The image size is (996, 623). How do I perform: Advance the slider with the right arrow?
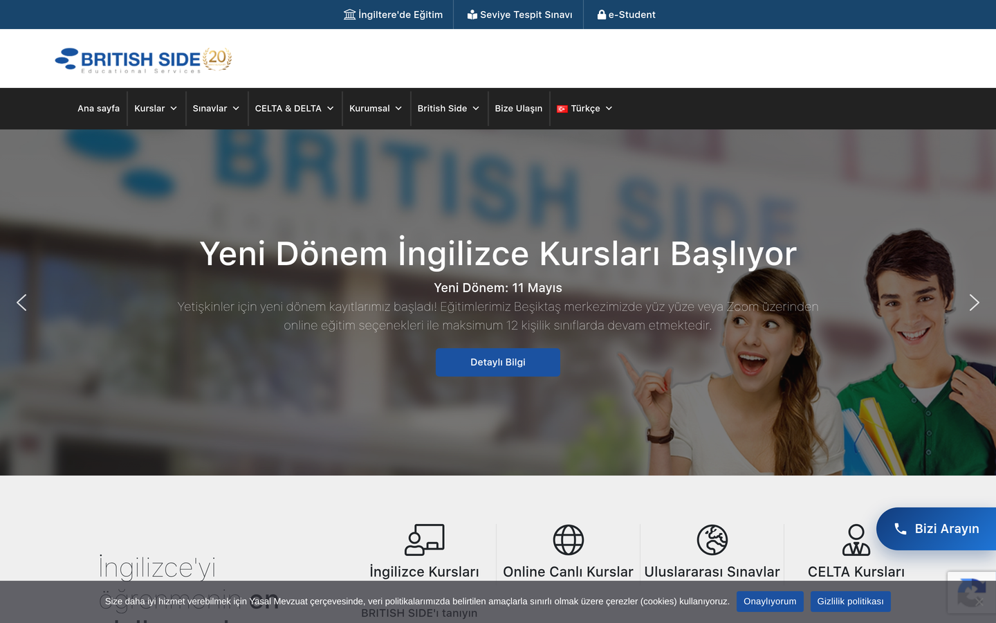click(x=974, y=303)
